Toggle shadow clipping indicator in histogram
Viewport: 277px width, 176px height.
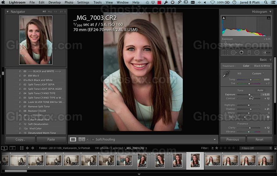click(x=224, y=18)
